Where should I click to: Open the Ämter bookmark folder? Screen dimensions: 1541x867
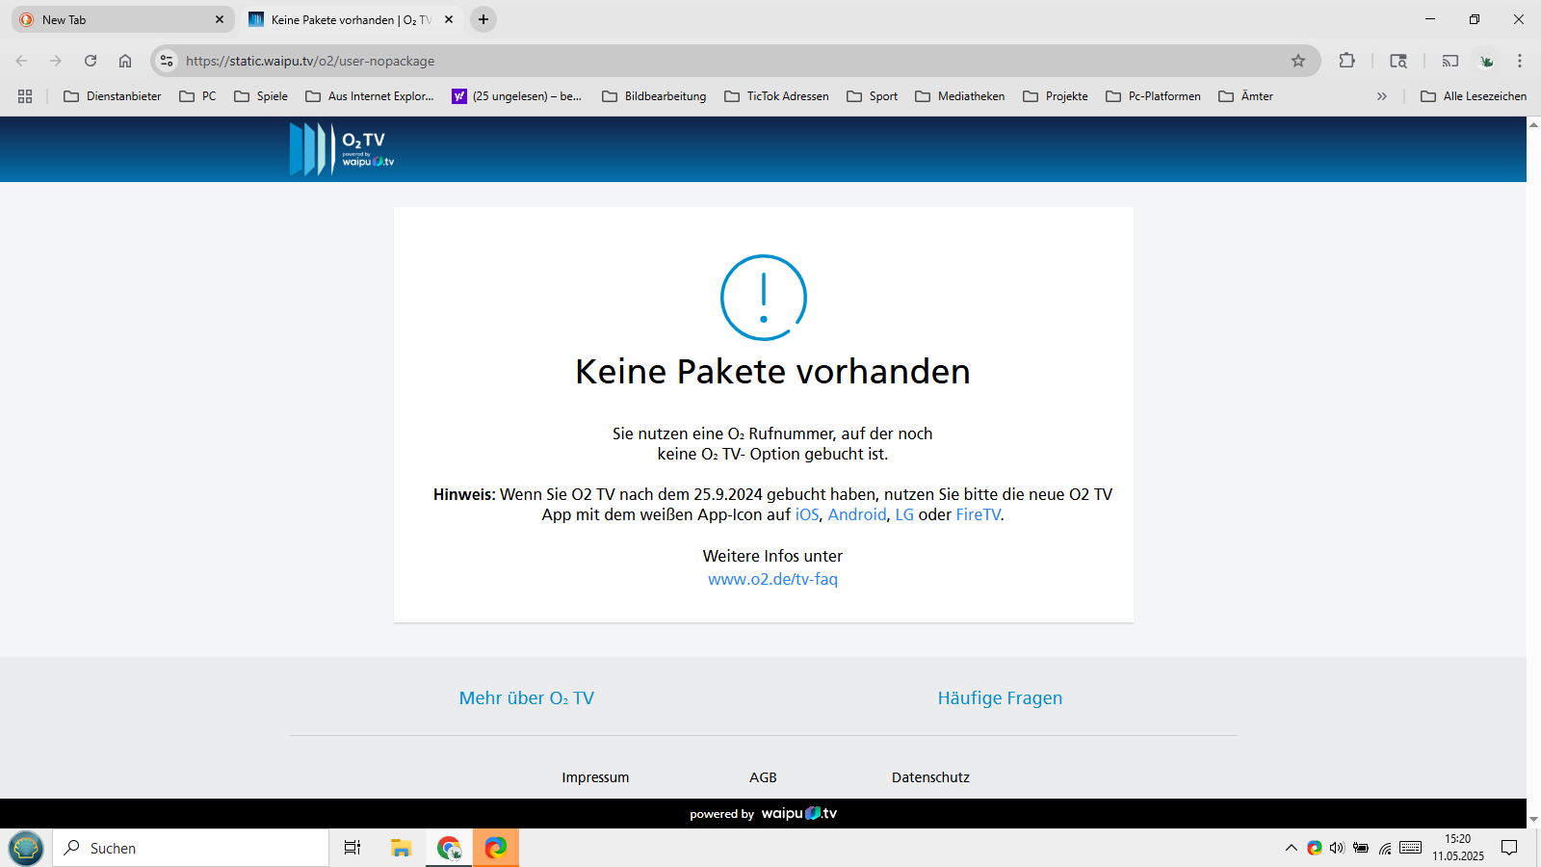[x=1246, y=96]
